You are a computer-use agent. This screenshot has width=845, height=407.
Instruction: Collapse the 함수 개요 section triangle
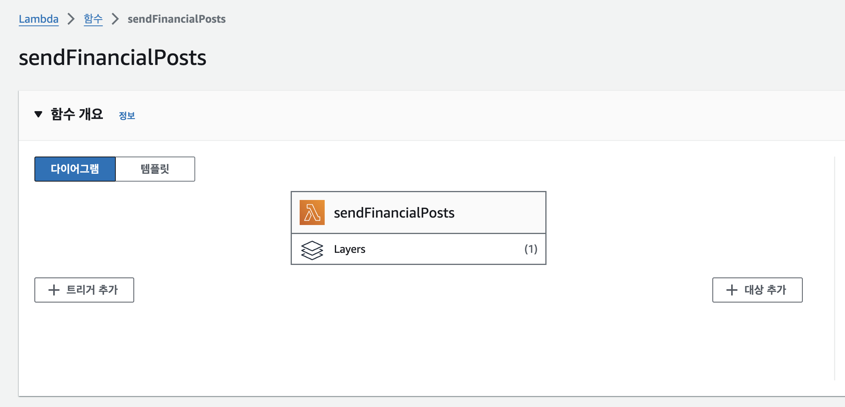point(38,114)
